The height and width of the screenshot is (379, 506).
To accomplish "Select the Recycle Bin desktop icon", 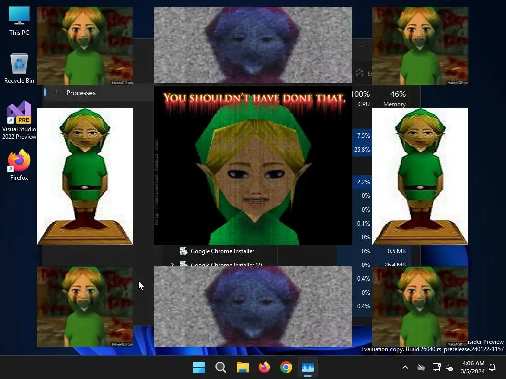I will [19, 69].
